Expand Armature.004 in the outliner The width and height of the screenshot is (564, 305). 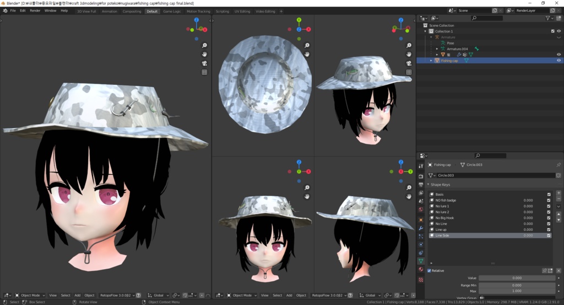437,49
